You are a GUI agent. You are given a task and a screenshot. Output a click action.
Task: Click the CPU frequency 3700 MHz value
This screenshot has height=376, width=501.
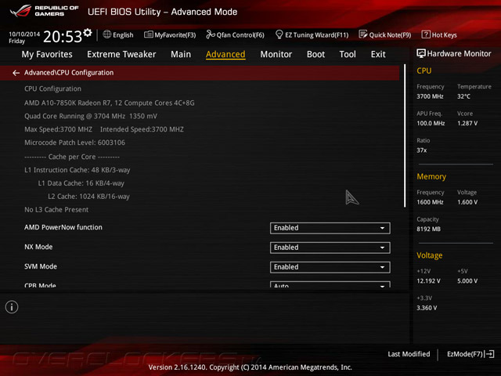[x=430, y=96]
